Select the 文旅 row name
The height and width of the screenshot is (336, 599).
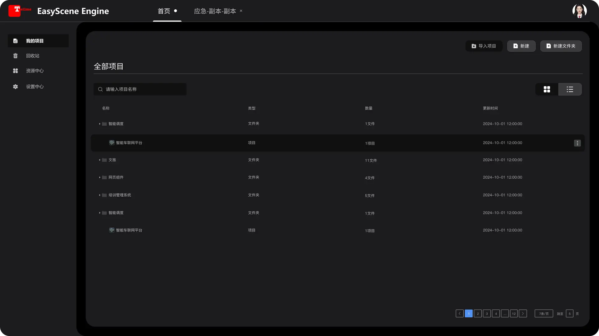coord(112,160)
